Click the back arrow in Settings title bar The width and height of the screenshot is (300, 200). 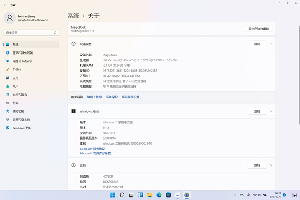(5, 5)
